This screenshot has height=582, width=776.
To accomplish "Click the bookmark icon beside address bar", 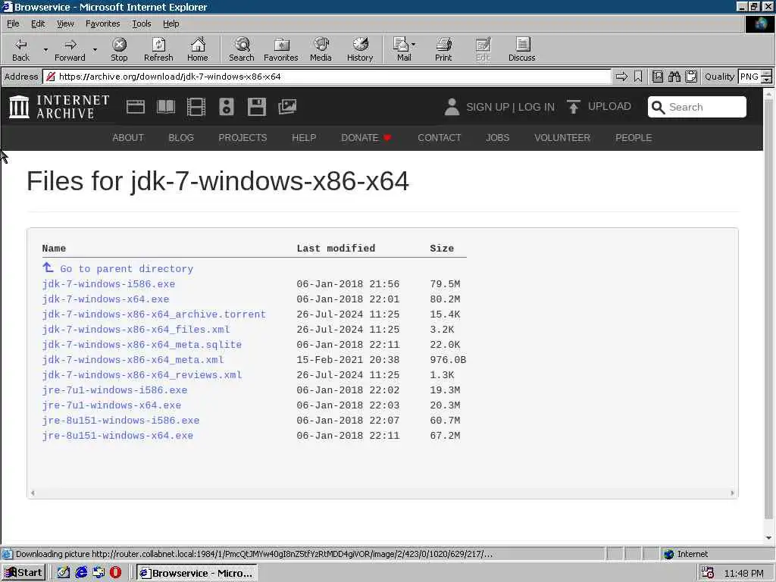I will [x=638, y=77].
